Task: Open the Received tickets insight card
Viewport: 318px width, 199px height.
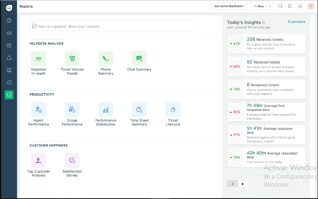Action: (266, 44)
